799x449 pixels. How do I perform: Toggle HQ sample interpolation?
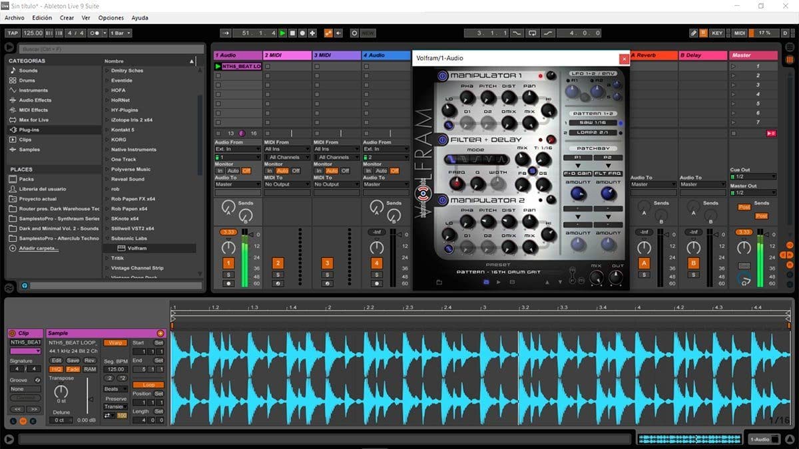pos(56,369)
